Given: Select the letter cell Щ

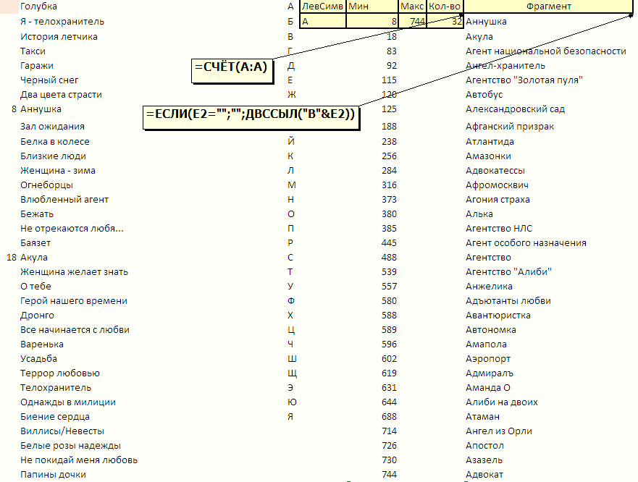Looking at the screenshot, I should (292, 373).
